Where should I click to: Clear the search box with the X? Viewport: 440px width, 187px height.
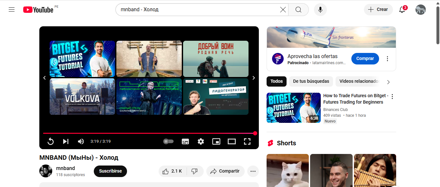click(283, 10)
